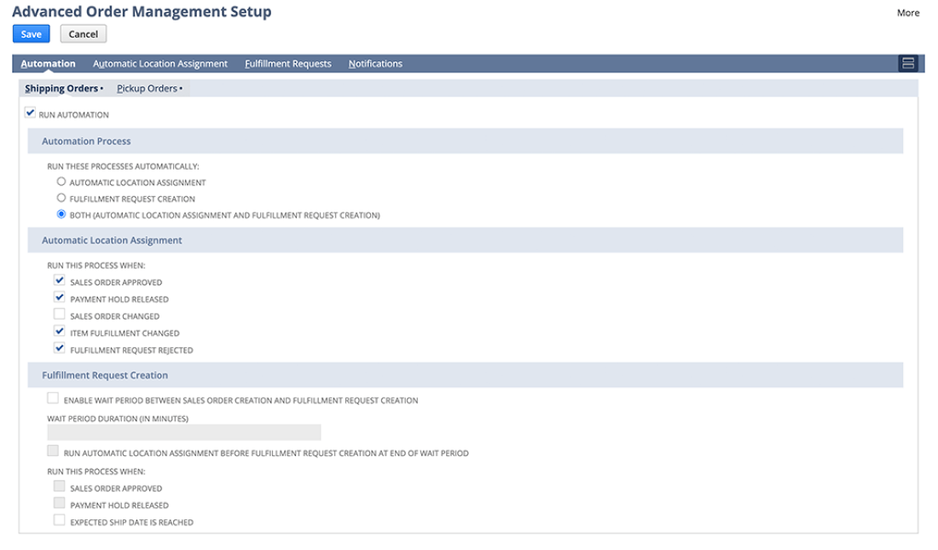
Task: Enable wait period between order and fulfillment creation
Action: tap(52, 399)
